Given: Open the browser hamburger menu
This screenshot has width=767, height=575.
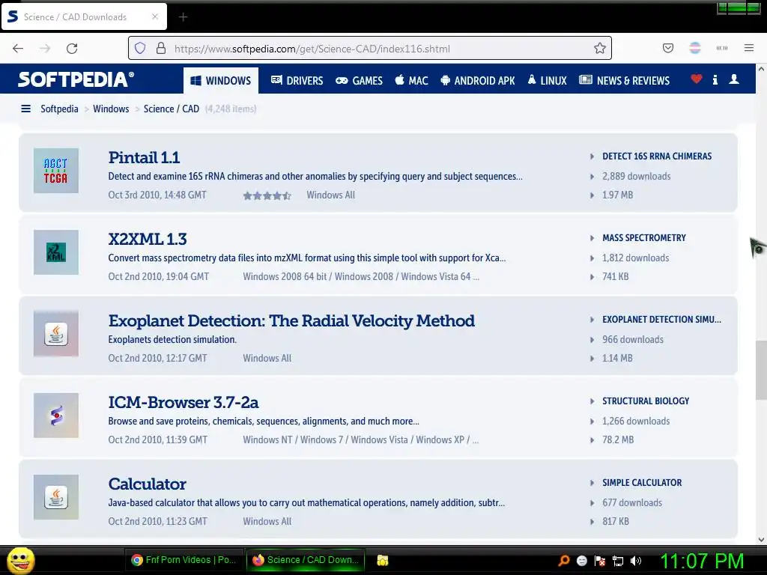Looking at the screenshot, I should pyautogui.click(x=749, y=48).
